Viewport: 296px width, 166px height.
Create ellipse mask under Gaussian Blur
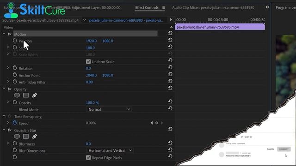pyautogui.click(x=17, y=136)
